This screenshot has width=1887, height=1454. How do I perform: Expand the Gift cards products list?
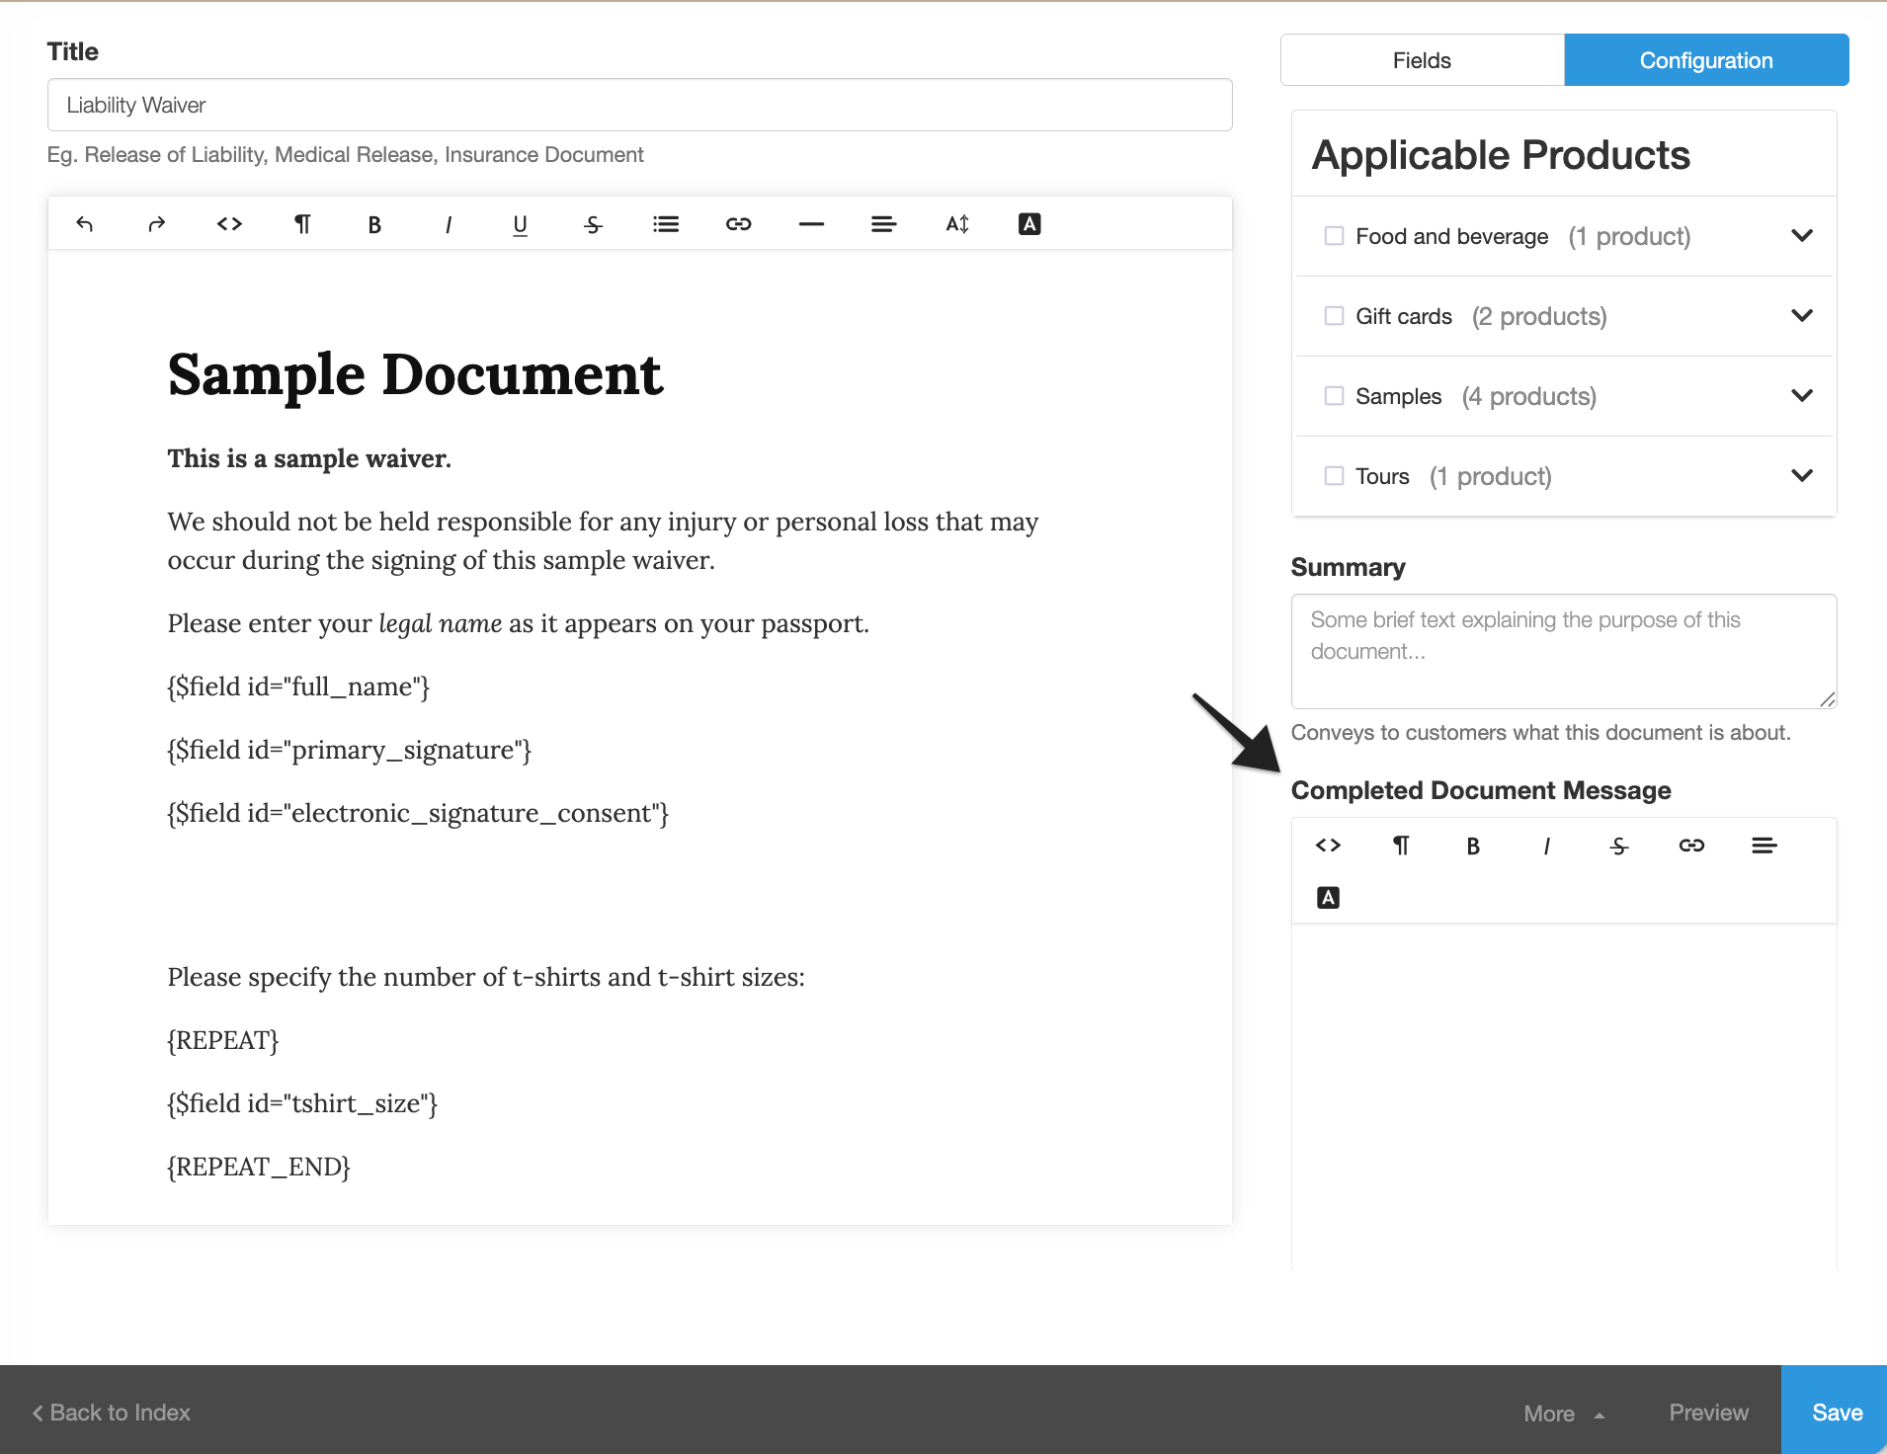pyautogui.click(x=1801, y=316)
